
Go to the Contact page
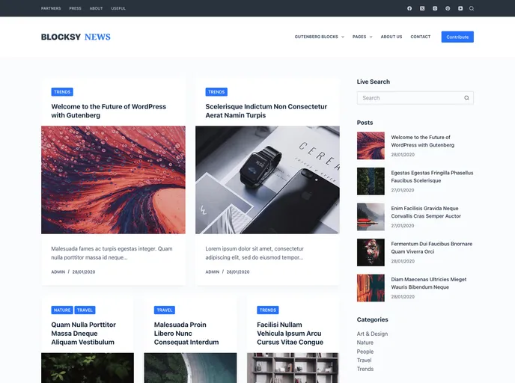421,37
